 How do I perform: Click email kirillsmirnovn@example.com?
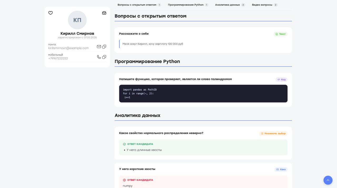tap(68, 48)
